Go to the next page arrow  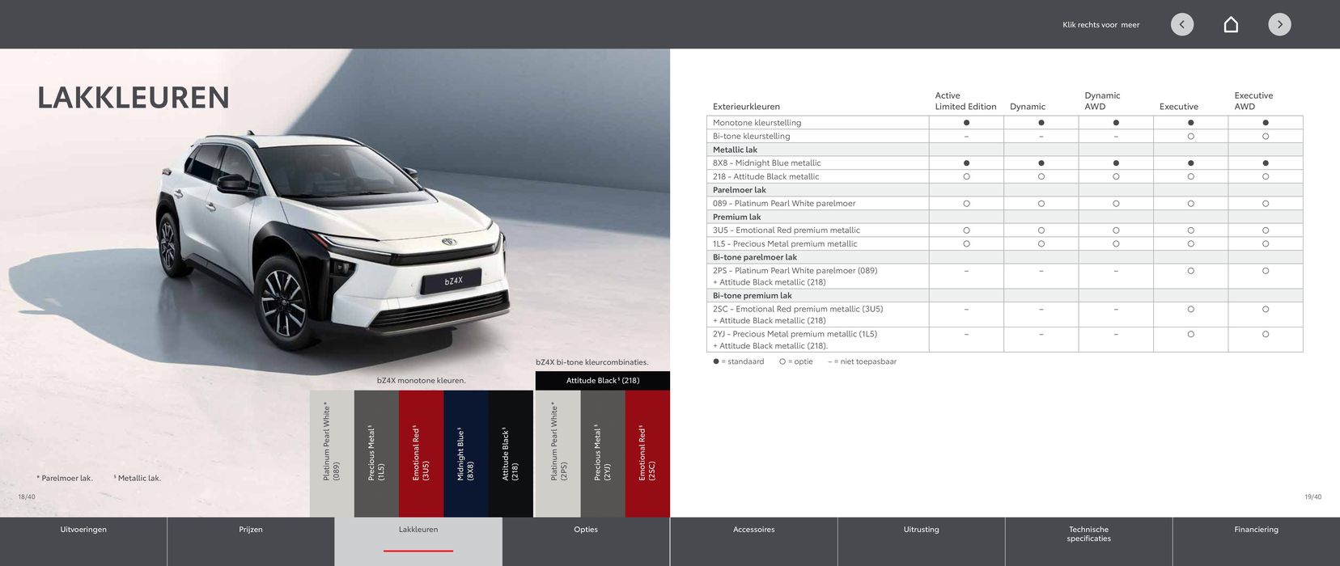tap(1279, 24)
